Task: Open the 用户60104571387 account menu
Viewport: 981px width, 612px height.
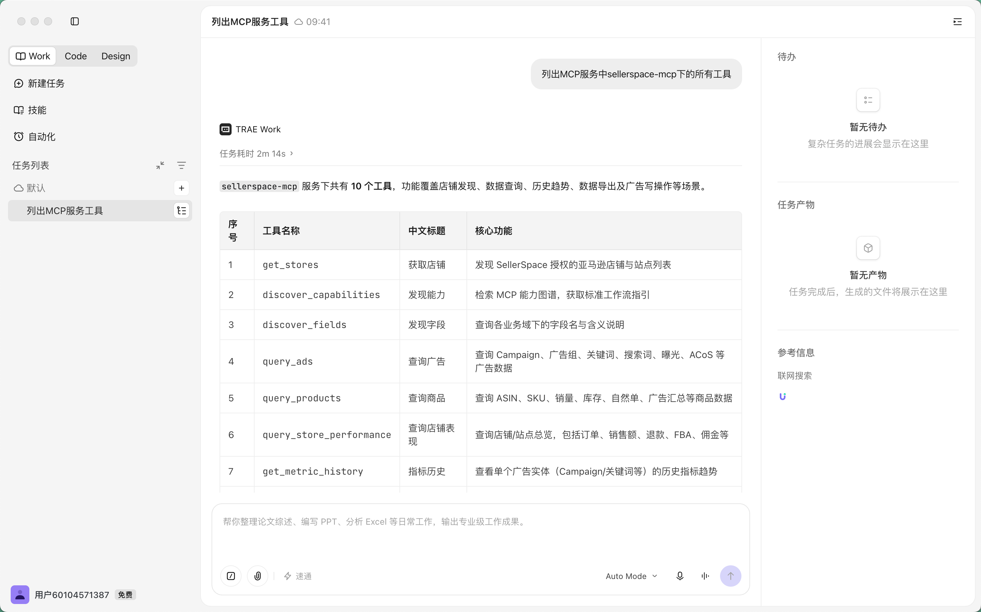Action: tap(72, 595)
